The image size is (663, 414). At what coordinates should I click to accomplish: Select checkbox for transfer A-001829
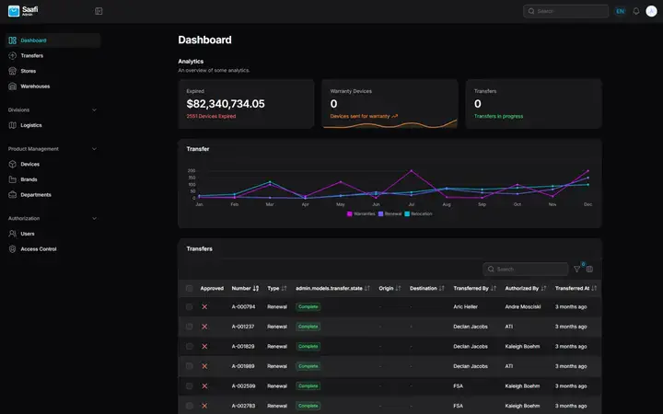189,347
